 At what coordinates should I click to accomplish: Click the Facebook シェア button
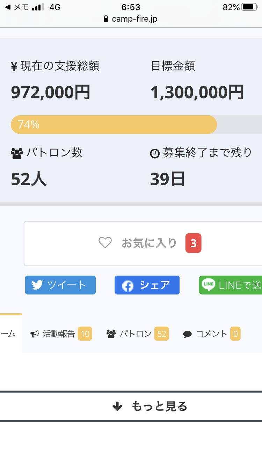click(147, 285)
